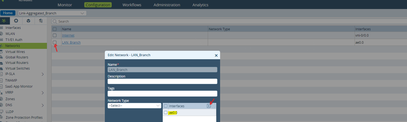The height and width of the screenshot is (122, 407).
Task: Click the Zones sidebar icon
Action: coord(1,99)
